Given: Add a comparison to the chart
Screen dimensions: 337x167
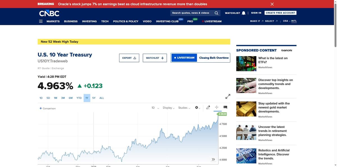Looking at the screenshot, I should click(x=47, y=108).
